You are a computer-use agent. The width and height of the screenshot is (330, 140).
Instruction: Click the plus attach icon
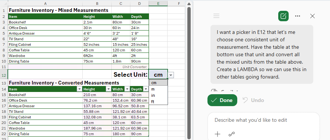218,134
